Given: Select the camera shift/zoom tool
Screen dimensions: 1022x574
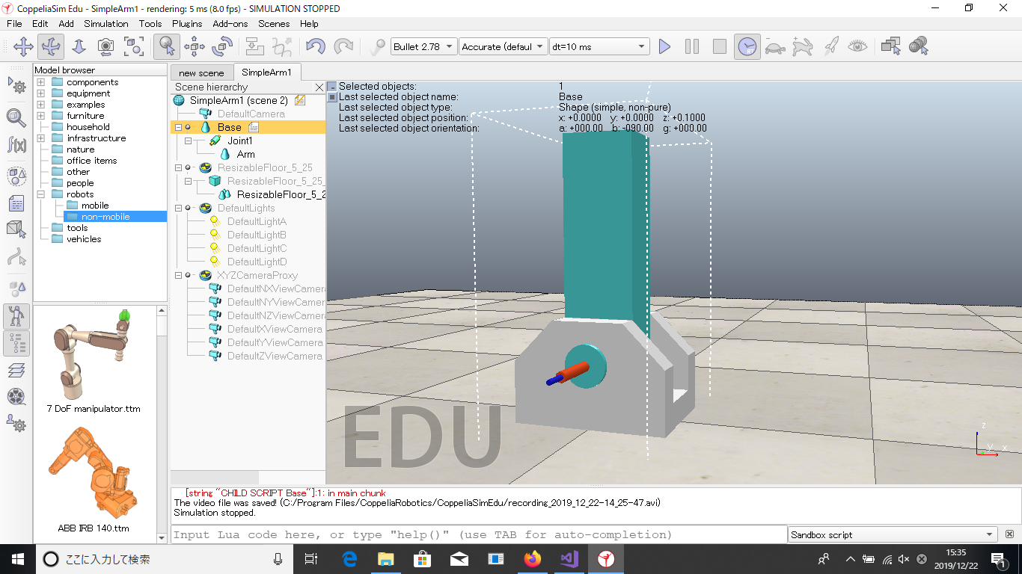Looking at the screenshot, I should click(x=79, y=46).
